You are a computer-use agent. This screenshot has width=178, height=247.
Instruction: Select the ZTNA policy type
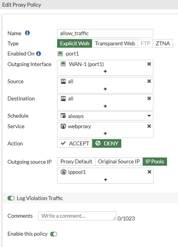[x=163, y=43]
